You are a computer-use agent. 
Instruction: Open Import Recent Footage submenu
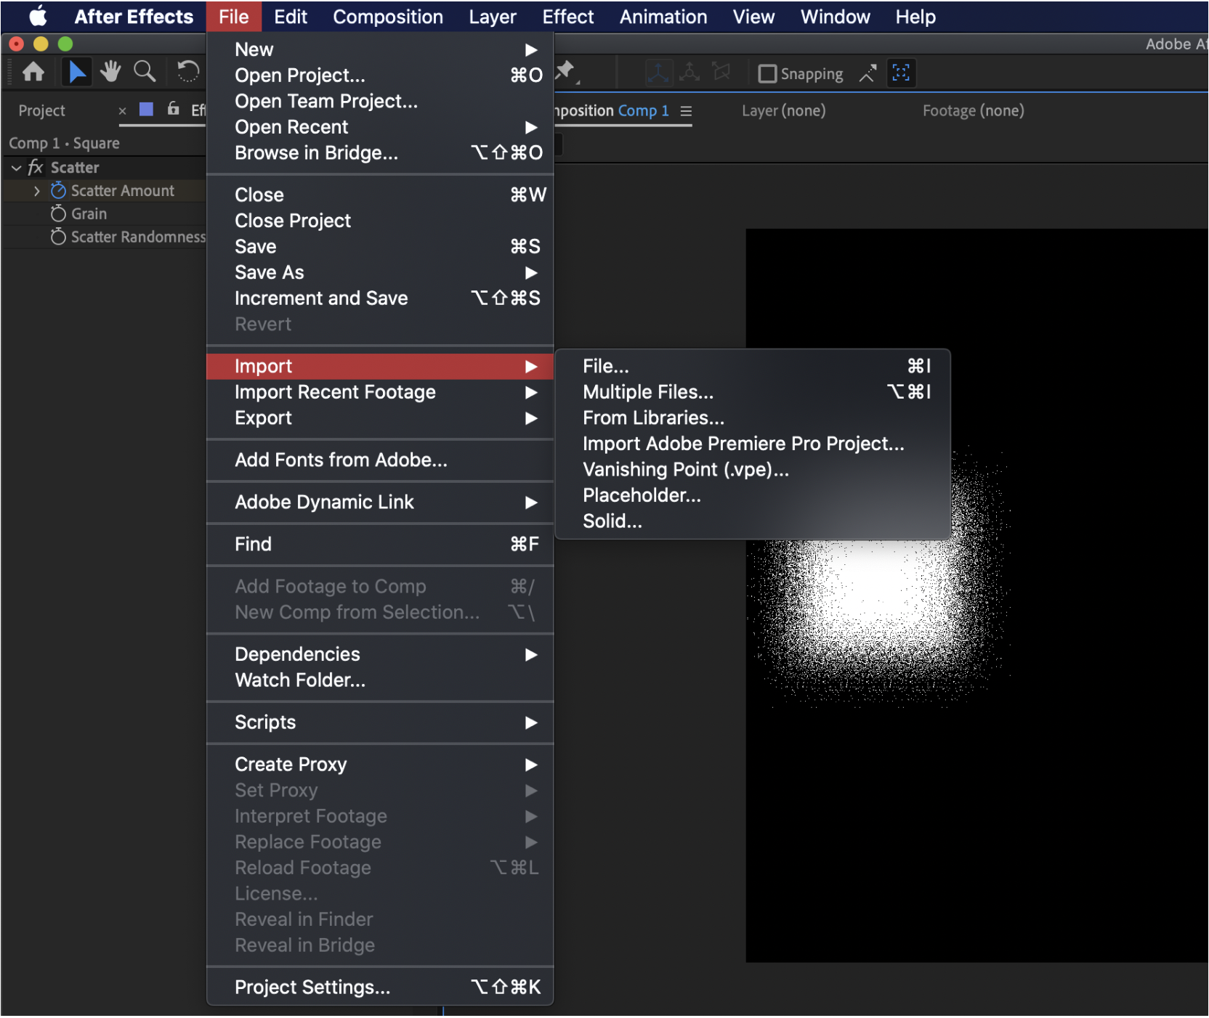coord(380,392)
